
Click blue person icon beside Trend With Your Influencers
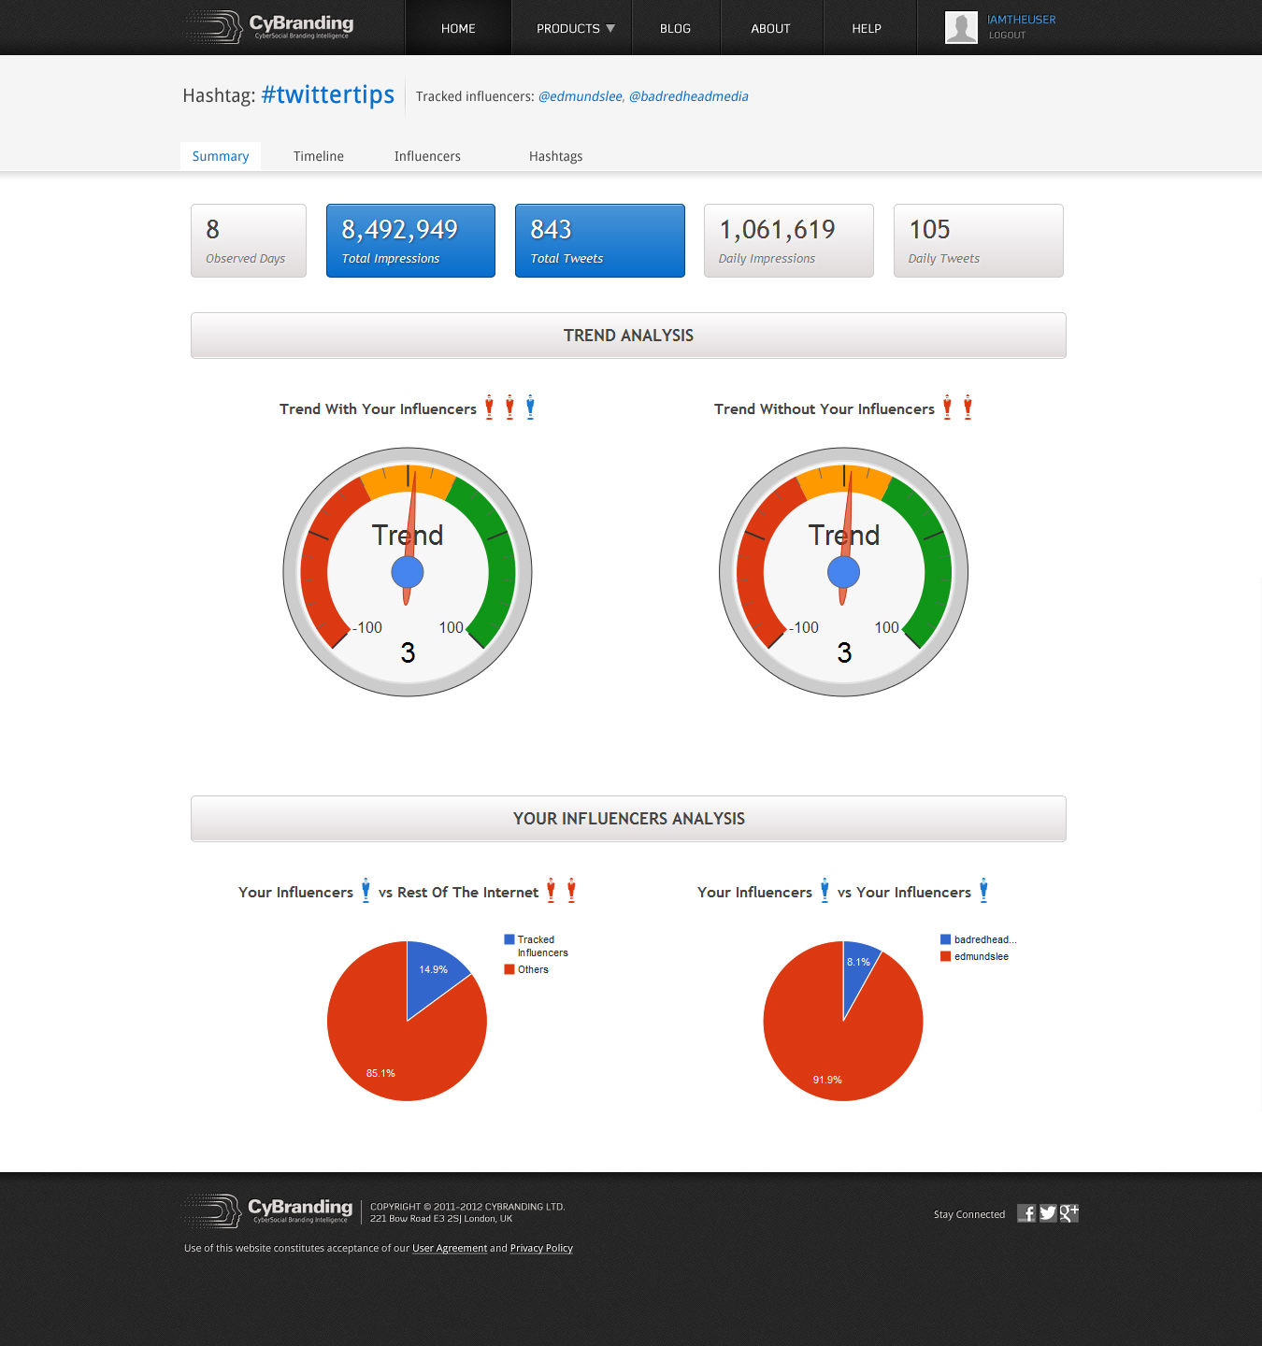tap(530, 408)
